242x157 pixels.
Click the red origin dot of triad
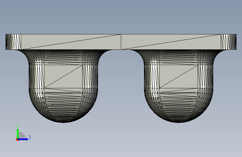pyautogui.click(x=17, y=139)
